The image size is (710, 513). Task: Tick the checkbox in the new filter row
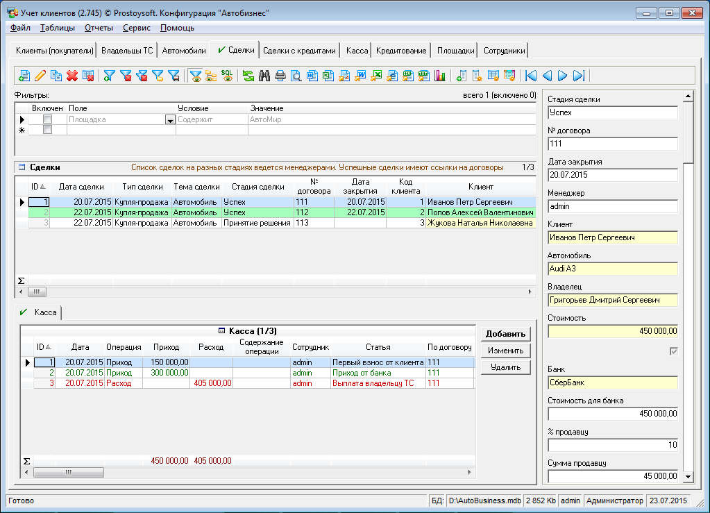point(48,130)
